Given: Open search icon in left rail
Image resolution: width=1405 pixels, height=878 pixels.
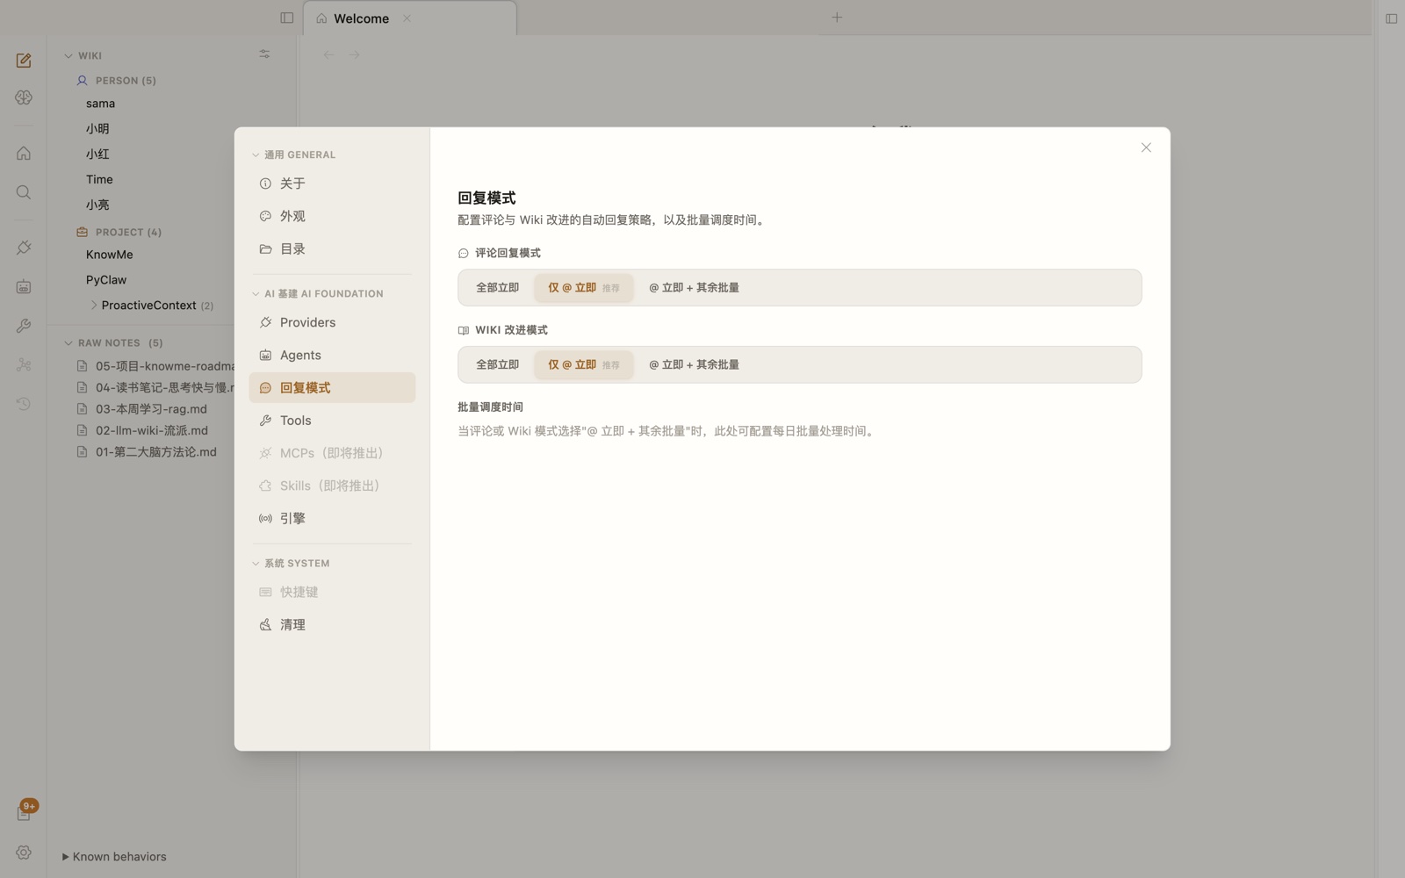Looking at the screenshot, I should click(24, 192).
